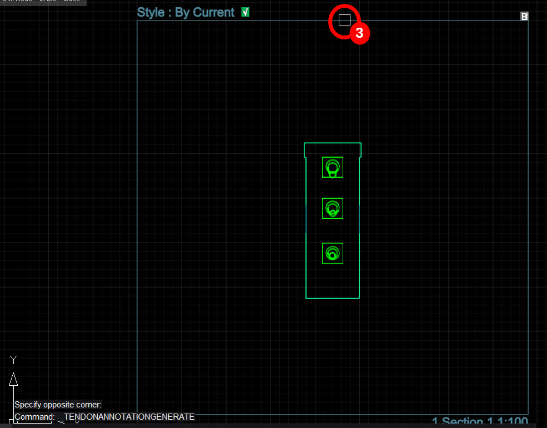Click the Section 1 1:100 view title
The image size is (547, 428).
click(480, 421)
